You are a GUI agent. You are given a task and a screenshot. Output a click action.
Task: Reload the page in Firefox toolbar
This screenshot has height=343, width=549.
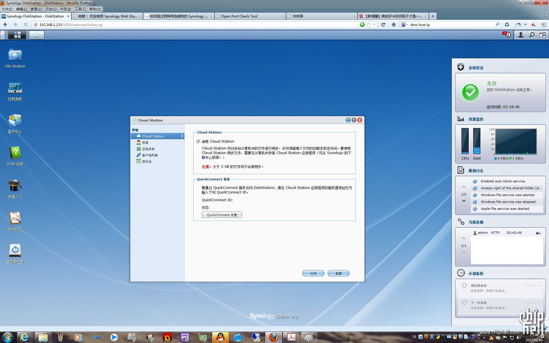point(383,25)
